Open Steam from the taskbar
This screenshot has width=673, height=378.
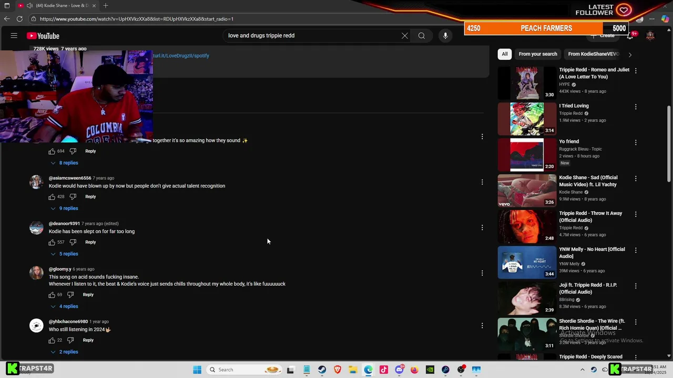[322, 370]
